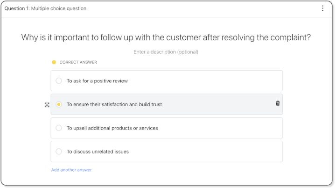
Task: Mark 'To upsell additional products' as correct
Action: [x=59, y=128]
